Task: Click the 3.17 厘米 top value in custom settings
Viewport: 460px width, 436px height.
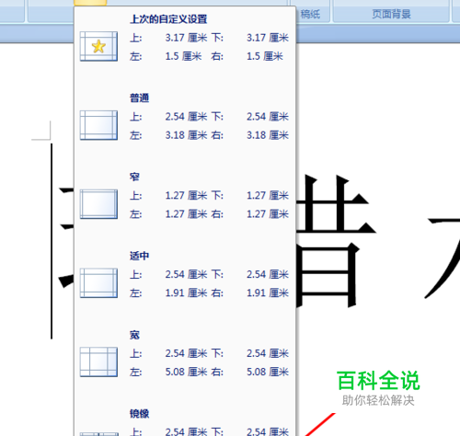Action: click(x=186, y=38)
